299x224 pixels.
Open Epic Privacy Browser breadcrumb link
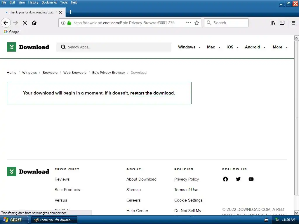(109, 73)
